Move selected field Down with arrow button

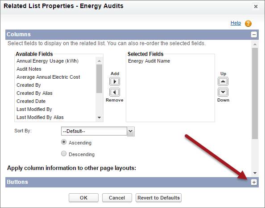point(223,92)
